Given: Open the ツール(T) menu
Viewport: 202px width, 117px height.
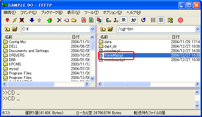Looking at the screenshot, I should pyautogui.click(x=91, y=12).
